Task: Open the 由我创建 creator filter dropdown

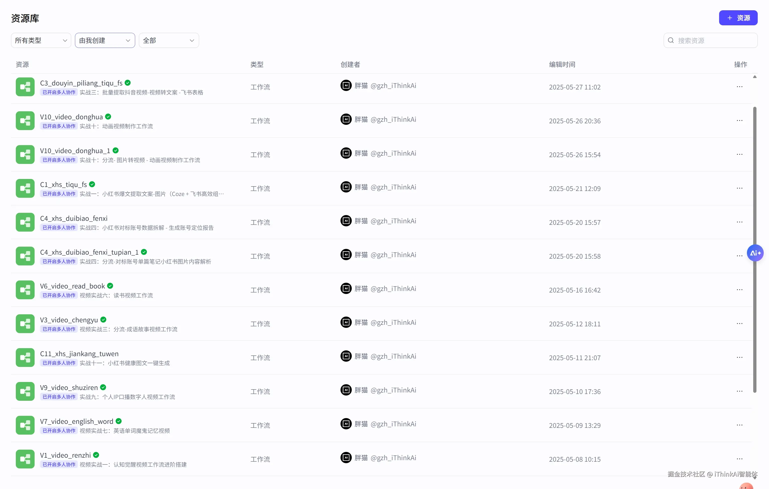Action: click(105, 41)
